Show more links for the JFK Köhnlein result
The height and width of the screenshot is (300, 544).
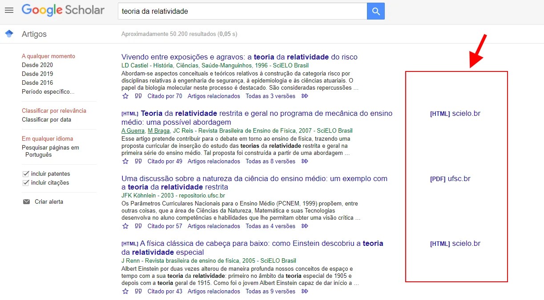tap(305, 226)
